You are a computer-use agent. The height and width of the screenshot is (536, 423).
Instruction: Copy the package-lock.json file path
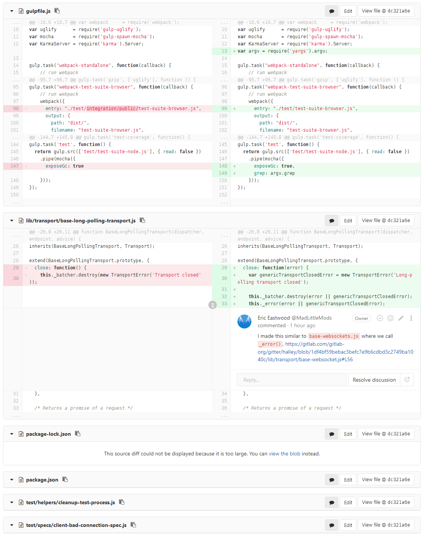pyautogui.click(x=78, y=433)
